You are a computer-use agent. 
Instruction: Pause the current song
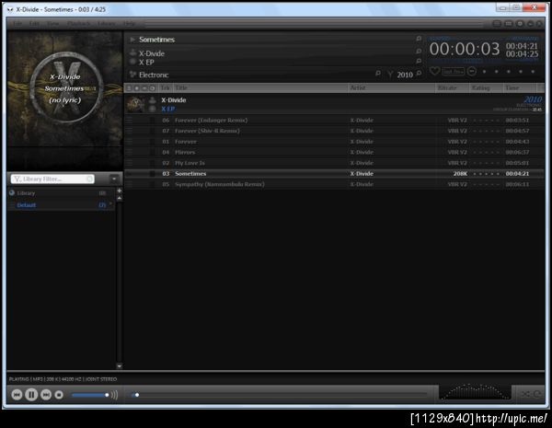tap(31, 395)
